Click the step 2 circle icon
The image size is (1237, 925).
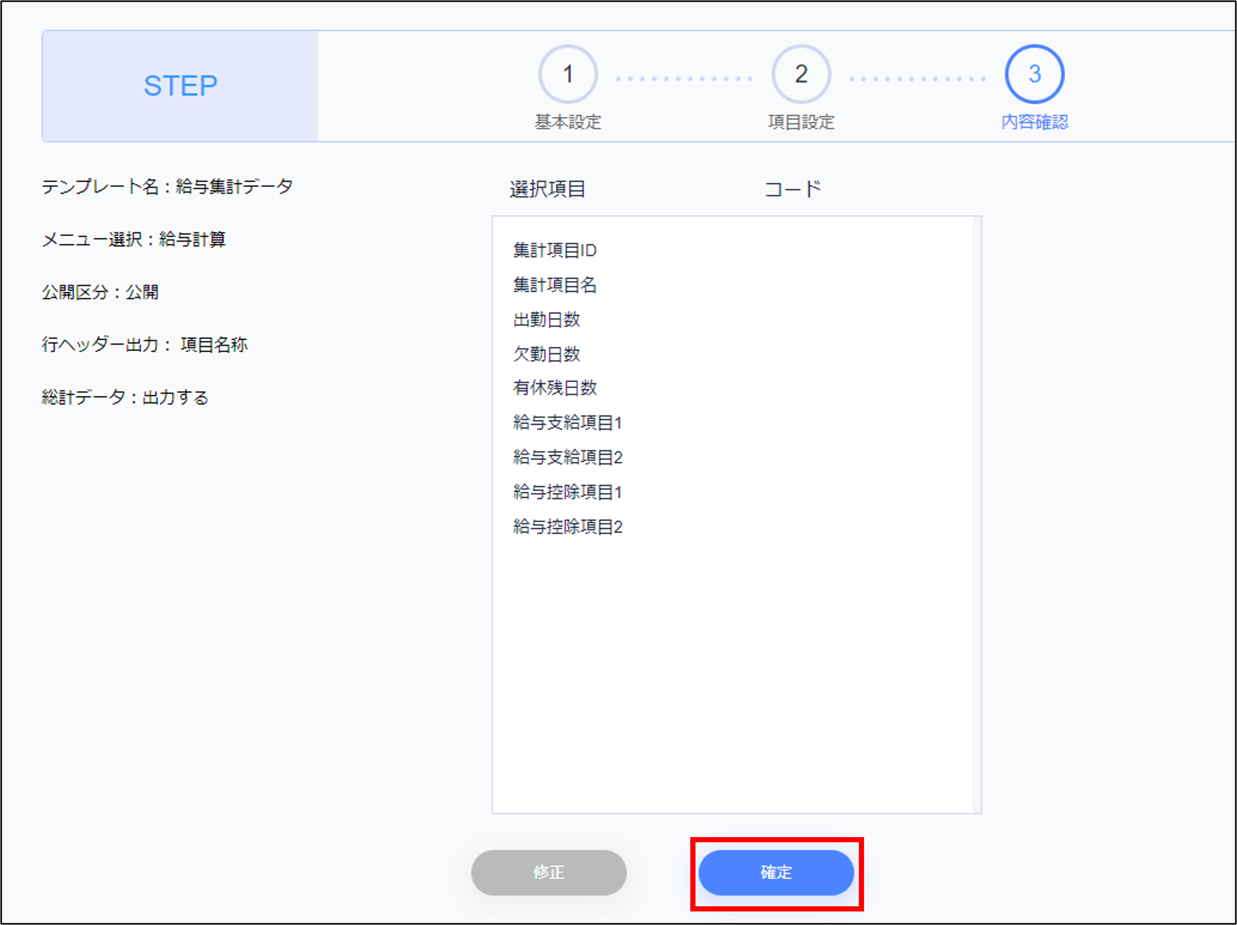801,74
